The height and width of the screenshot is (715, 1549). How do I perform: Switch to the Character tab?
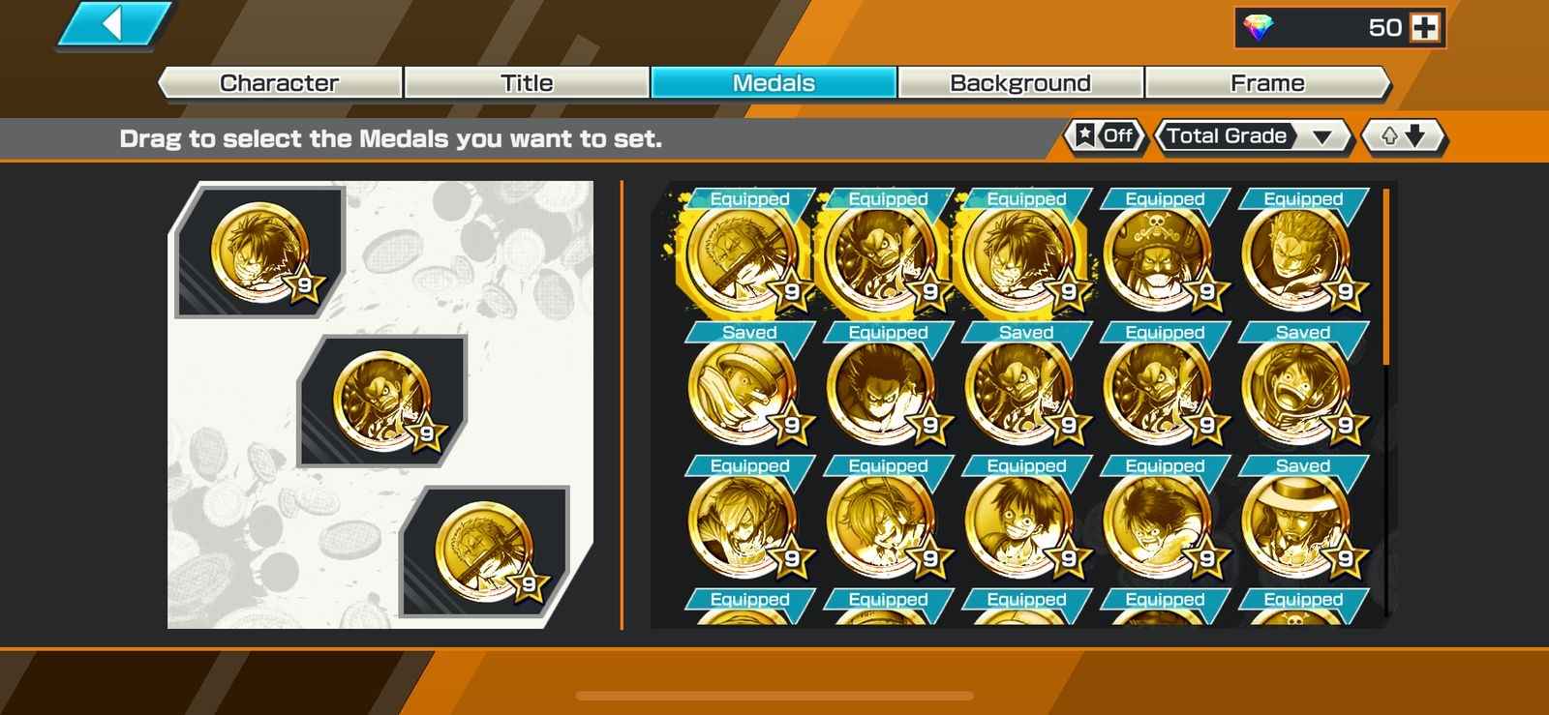(280, 83)
